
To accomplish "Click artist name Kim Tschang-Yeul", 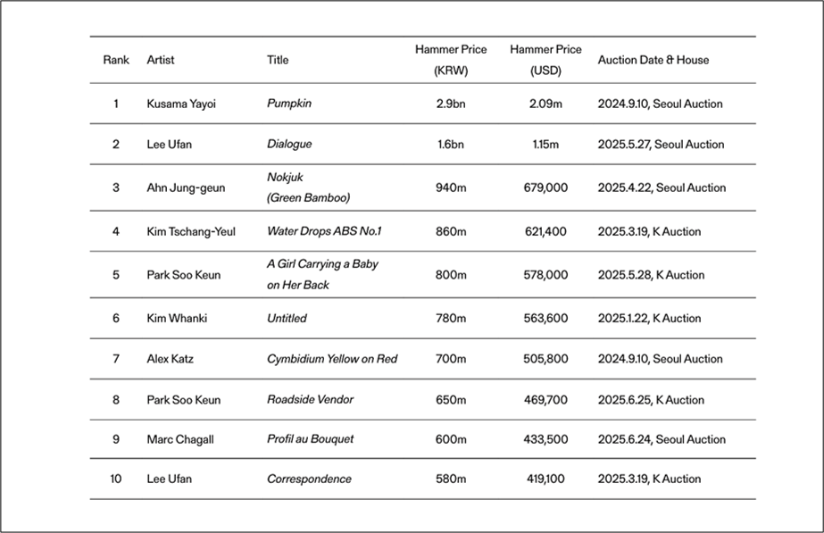I will pos(191,231).
